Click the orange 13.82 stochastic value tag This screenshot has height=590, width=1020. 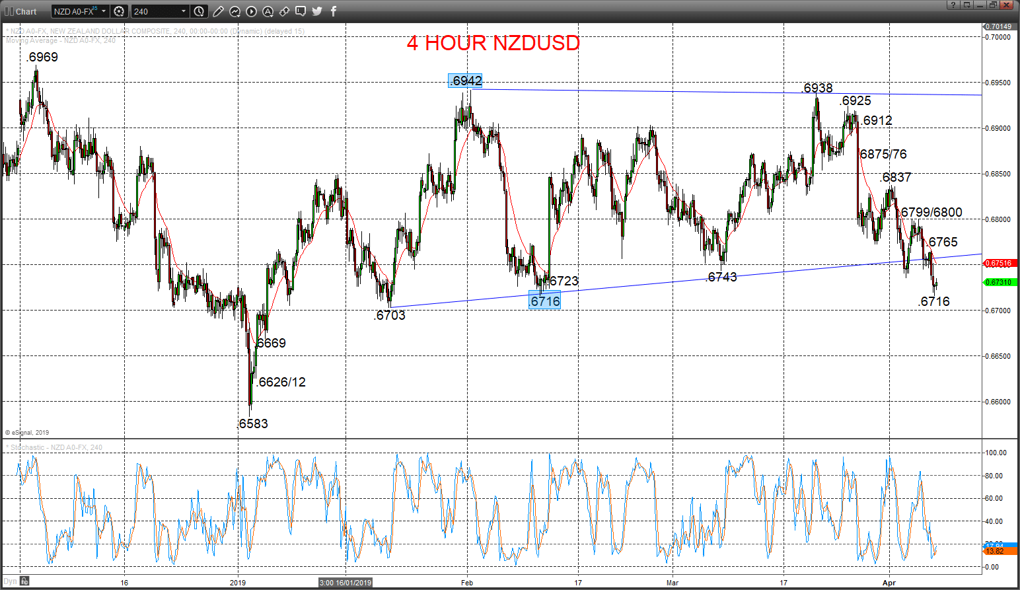999,551
